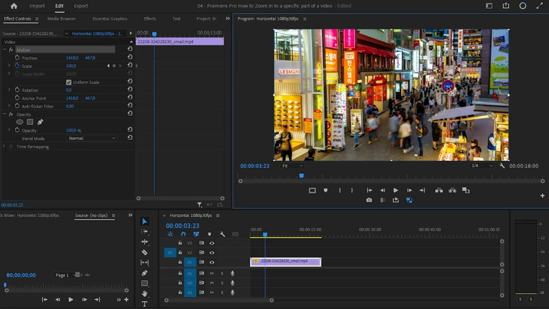The image size is (549, 309).
Task: Toggle Snap in Timeline magnet
Action: click(183, 234)
